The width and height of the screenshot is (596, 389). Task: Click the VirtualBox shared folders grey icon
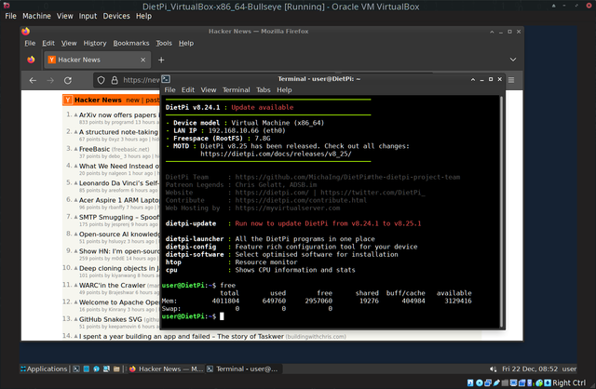(x=505, y=382)
